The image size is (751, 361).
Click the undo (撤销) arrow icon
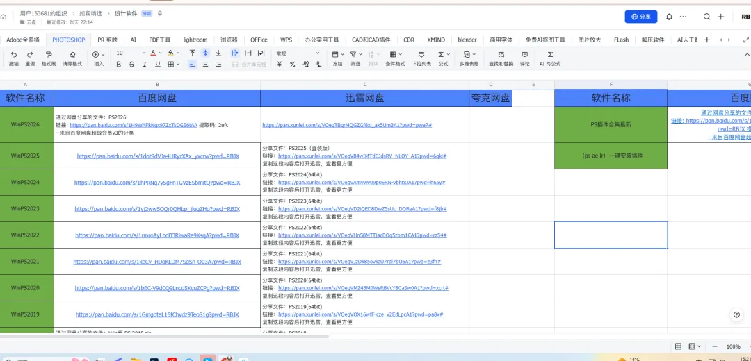click(x=14, y=55)
